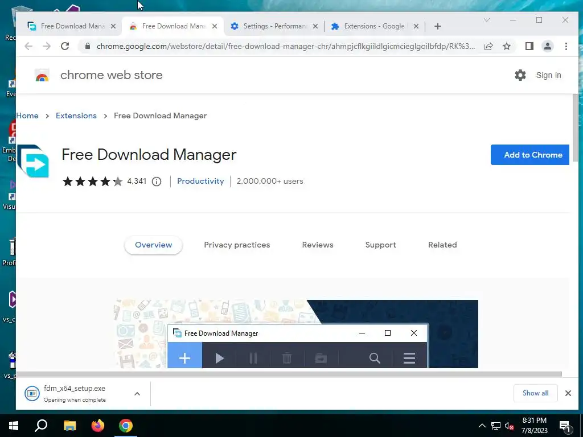Screen dimensions: 583x437
Task: Click the browser forward arrow
Action: (x=47, y=46)
